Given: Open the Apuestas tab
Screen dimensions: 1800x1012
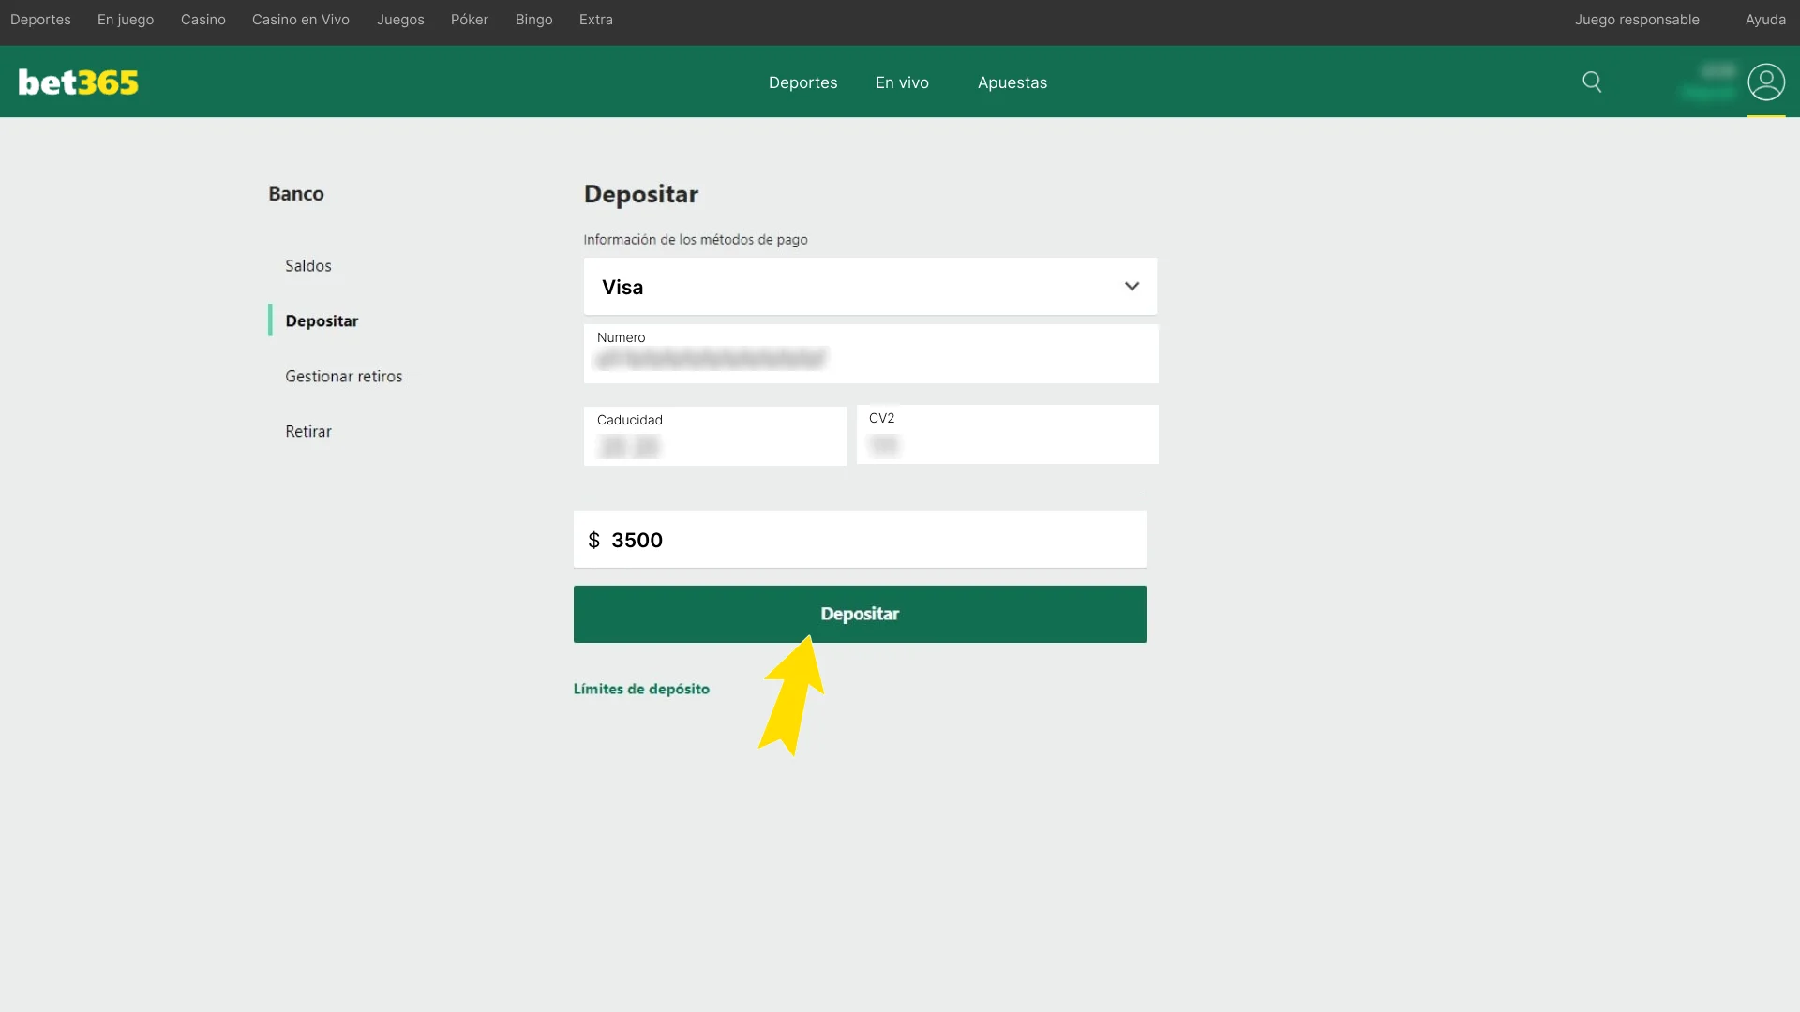Looking at the screenshot, I should point(1012,82).
